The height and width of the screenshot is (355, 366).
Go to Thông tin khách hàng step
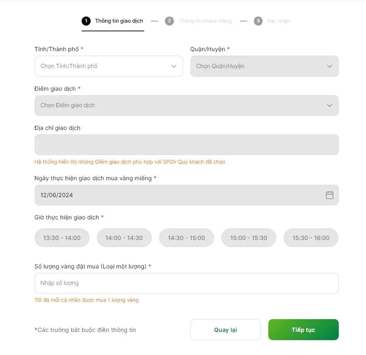click(205, 21)
